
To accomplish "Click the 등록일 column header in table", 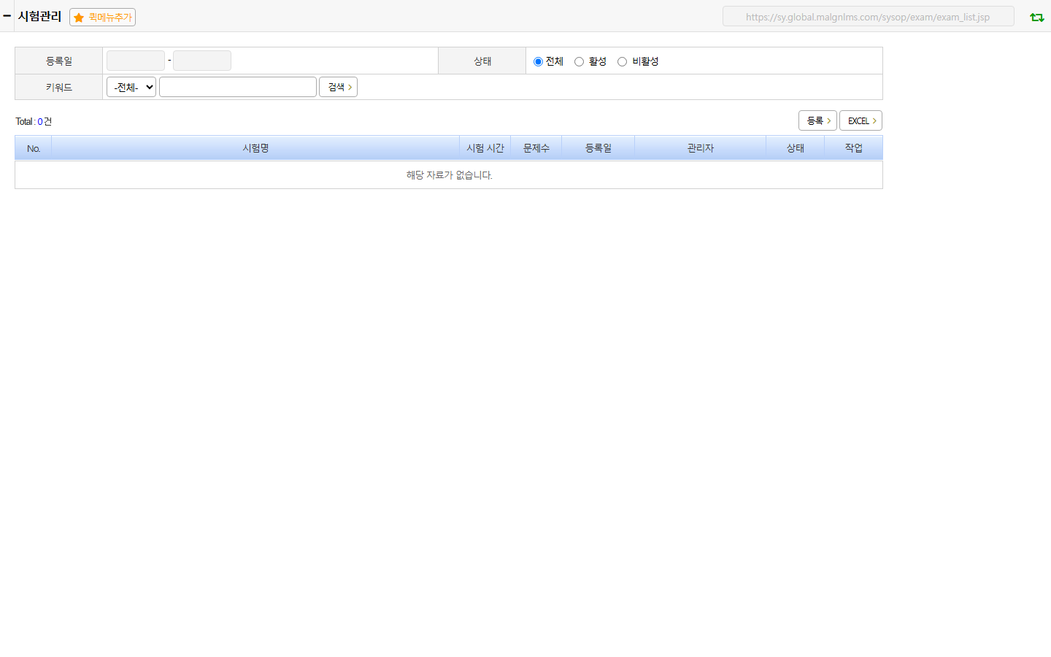I will point(598,147).
